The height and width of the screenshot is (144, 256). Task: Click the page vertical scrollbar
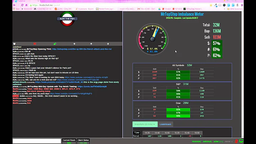(x=242, y=74)
